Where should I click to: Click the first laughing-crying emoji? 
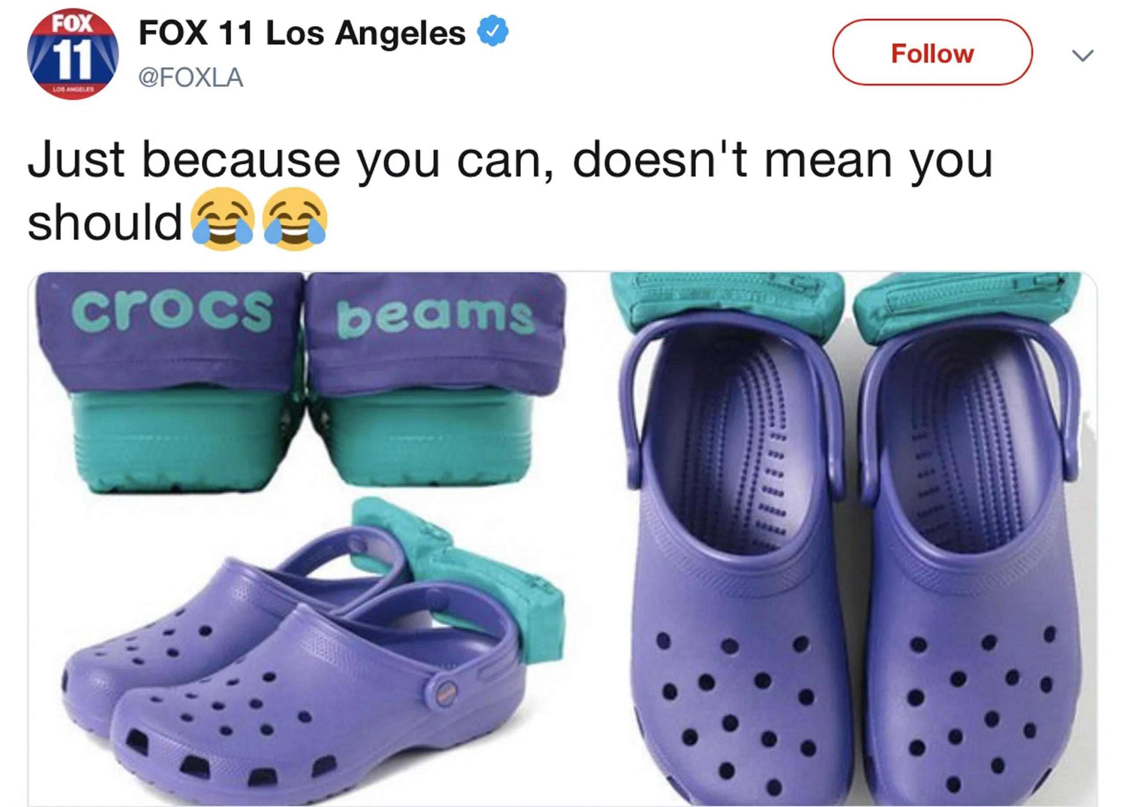pos(223,219)
